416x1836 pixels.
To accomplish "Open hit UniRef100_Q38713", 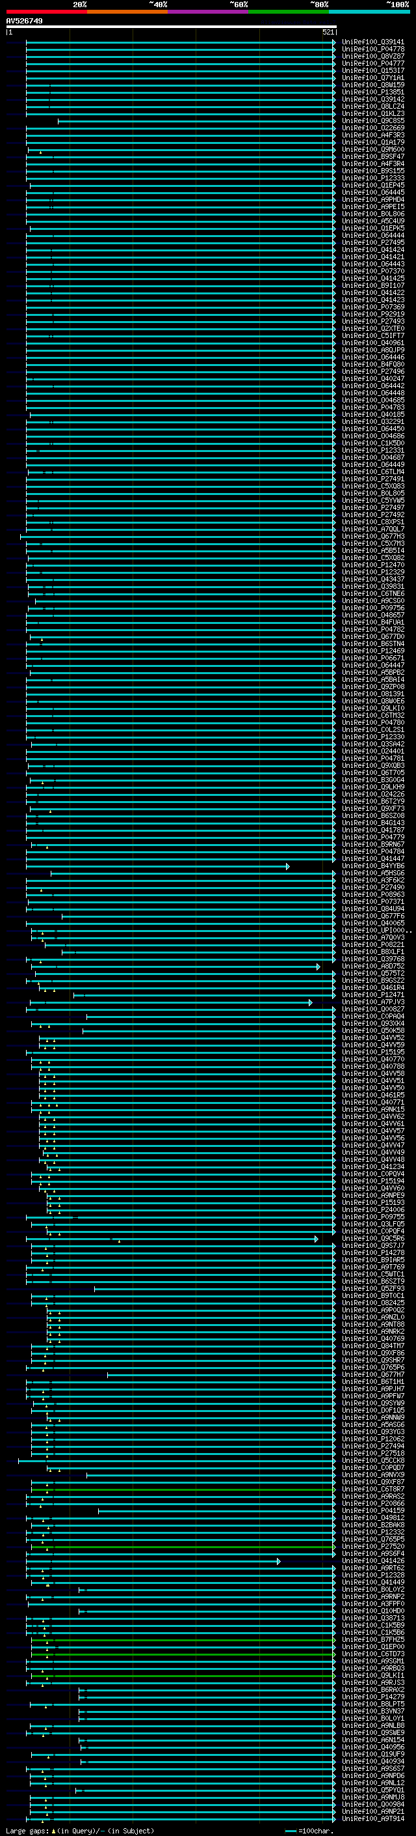I will click(373, 1618).
